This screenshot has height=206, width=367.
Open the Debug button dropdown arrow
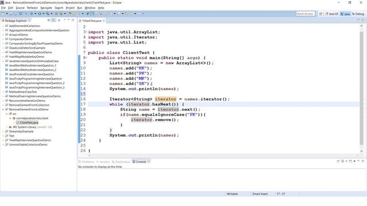[x=36, y=14]
